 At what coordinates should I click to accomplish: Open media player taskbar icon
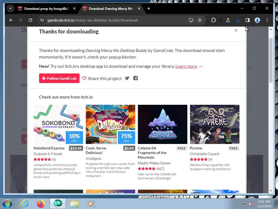(91, 204)
